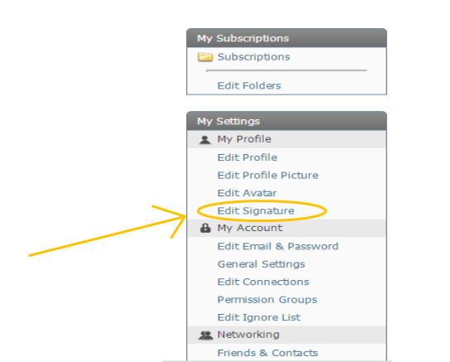Open Edit Email & Password

(x=278, y=247)
